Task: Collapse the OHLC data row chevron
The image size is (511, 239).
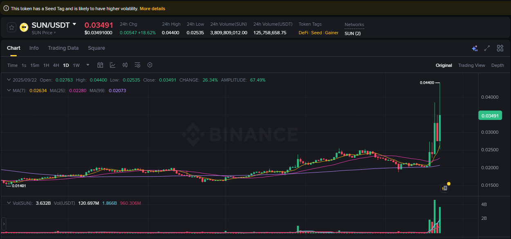Action: (x=9, y=80)
